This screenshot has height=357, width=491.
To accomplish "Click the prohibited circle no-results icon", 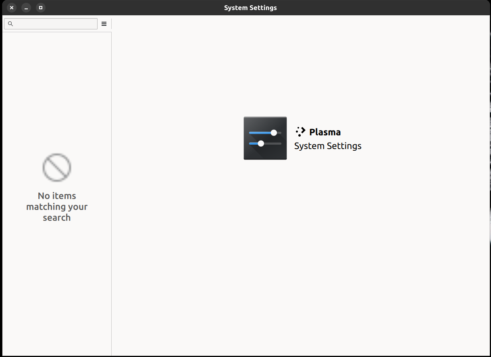I will click(x=57, y=167).
